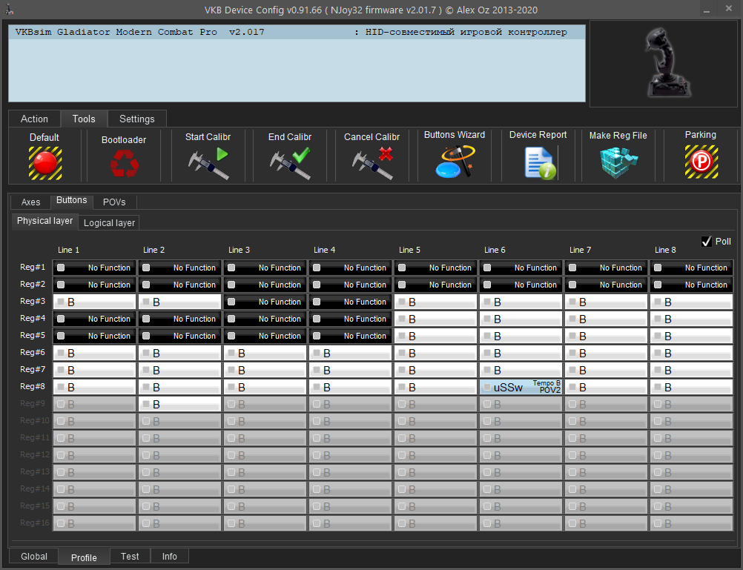The height and width of the screenshot is (570, 743).
Task: Click Reg#6 Line 8 B cell
Action: pyautogui.click(x=691, y=353)
